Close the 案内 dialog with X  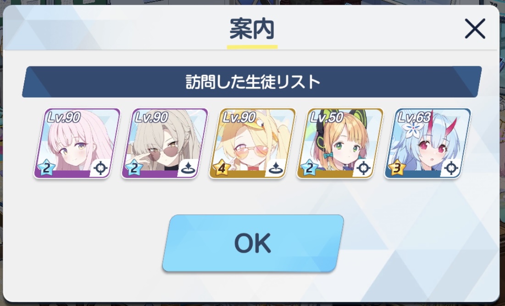click(475, 29)
